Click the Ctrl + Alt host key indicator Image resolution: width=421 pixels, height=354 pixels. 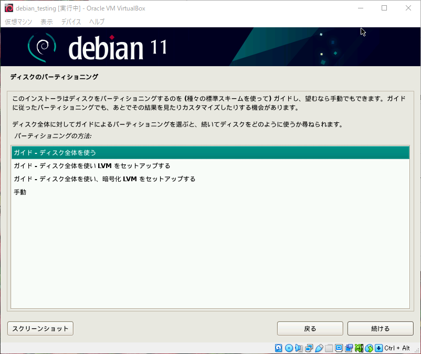pyautogui.click(x=397, y=348)
